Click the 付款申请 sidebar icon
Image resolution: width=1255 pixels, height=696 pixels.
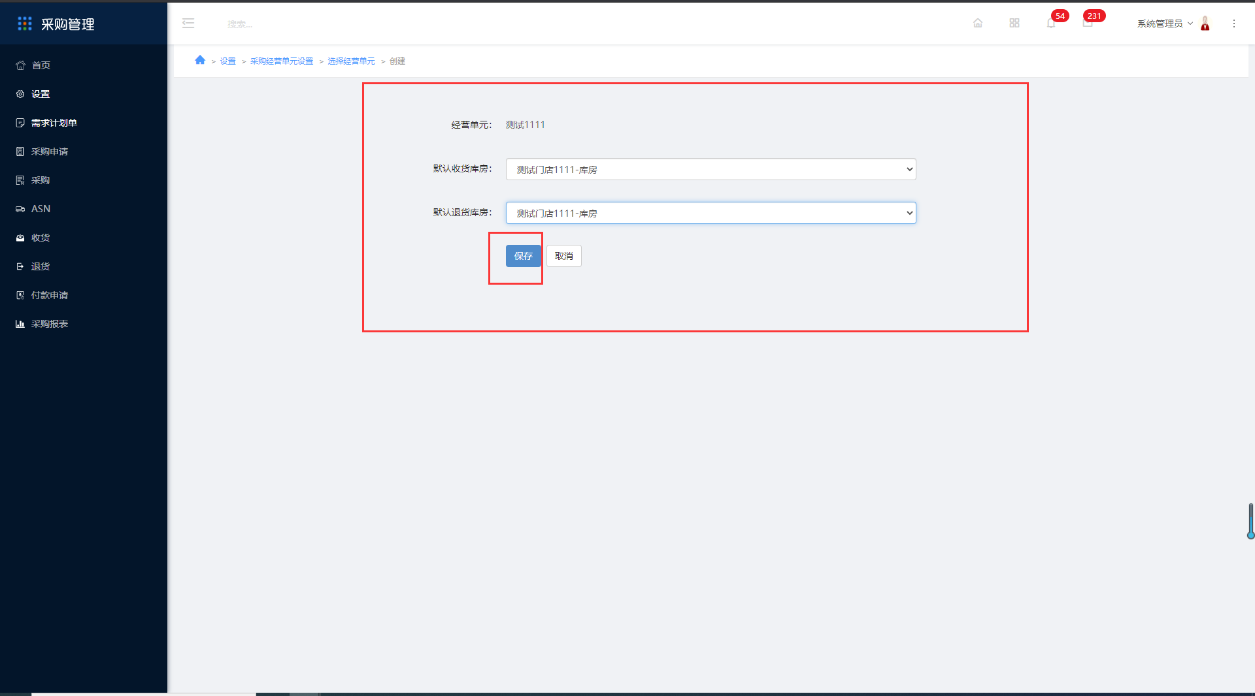tap(20, 295)
